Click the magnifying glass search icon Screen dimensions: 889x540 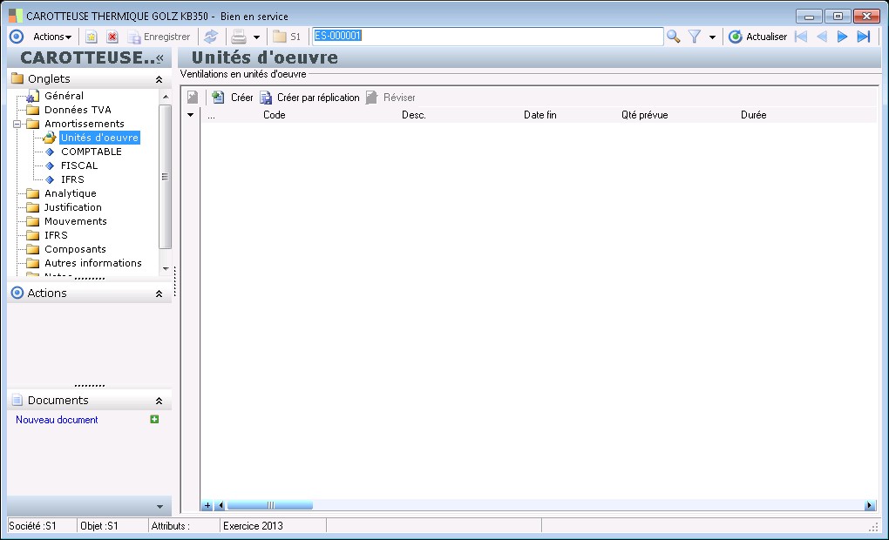673,37
